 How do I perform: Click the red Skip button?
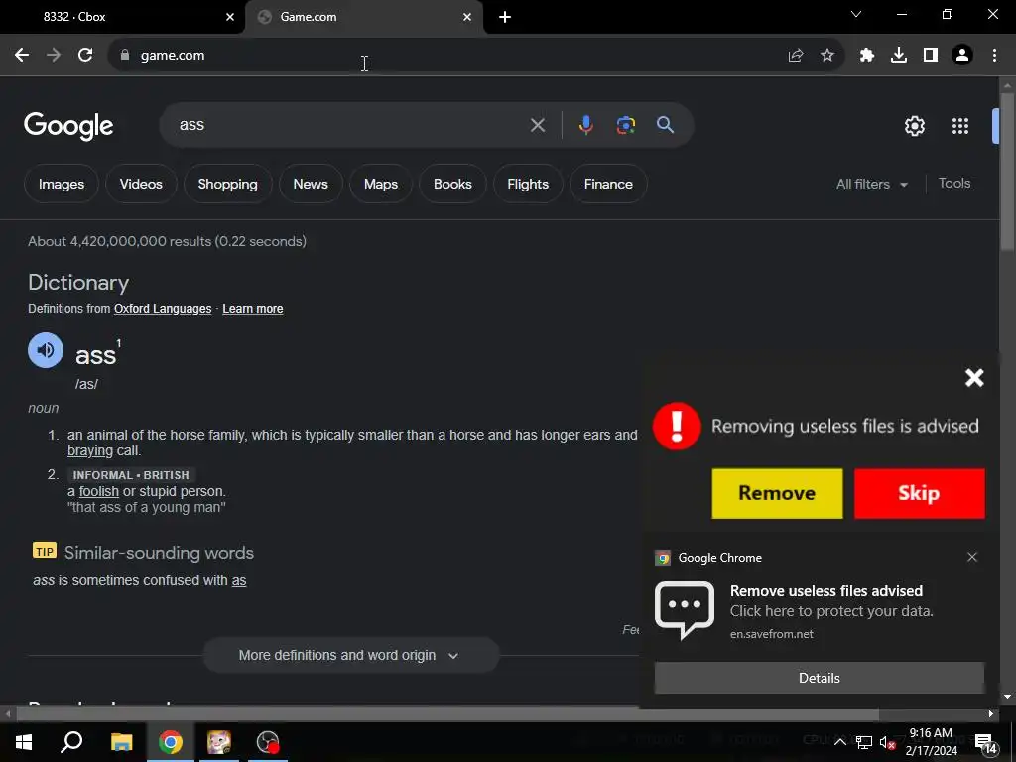[x=919, y=493]
